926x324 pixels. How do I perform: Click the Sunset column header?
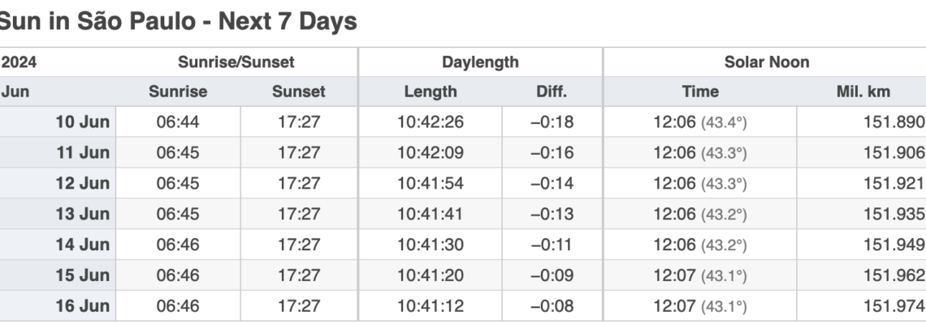[299, 92]
